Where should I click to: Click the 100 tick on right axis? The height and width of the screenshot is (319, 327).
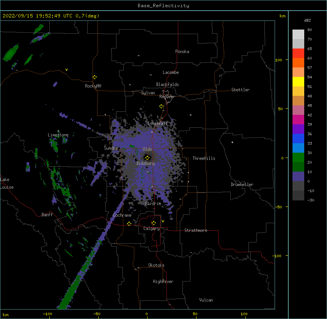(278, 60)
